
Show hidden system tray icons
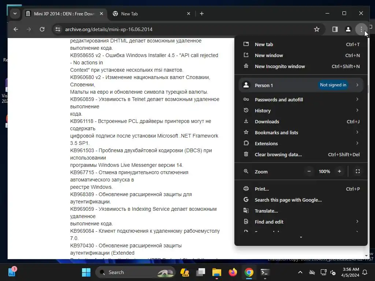point(300,272)
